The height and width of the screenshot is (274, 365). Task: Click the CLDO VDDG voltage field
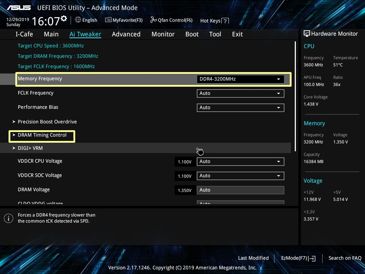[241, 202]
